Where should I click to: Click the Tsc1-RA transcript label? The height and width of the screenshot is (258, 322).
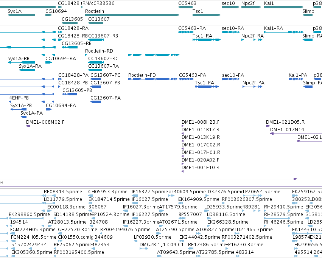point(202,36)
